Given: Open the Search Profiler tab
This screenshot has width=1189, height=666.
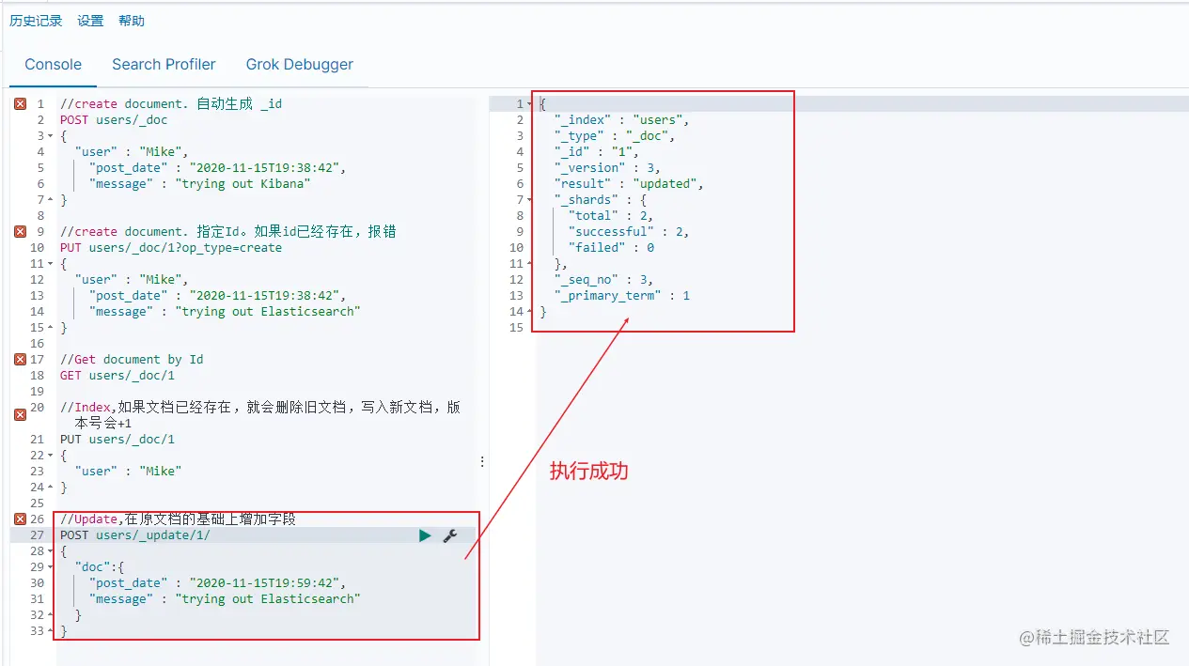Looking at the screenshot, I should click(164, 65).
